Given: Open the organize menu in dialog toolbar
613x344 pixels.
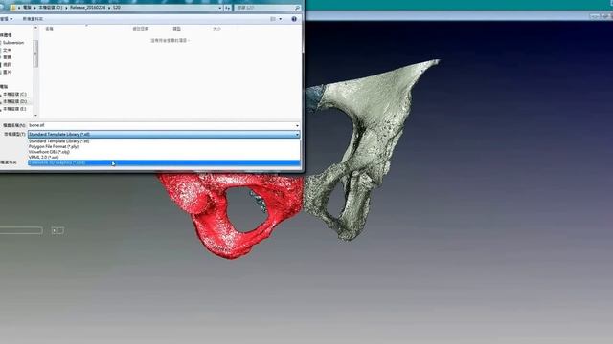Looking at the screenshot, I should [7, 19].
